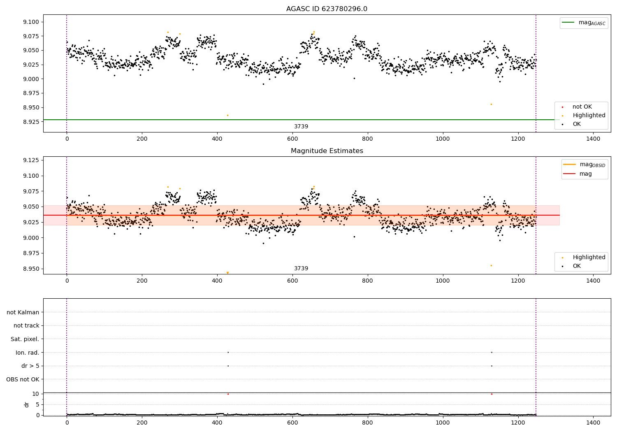This screenshot has height=432, width=617.
Task: Click the horizontal green mag AGASC line
Action: [301, 120]
